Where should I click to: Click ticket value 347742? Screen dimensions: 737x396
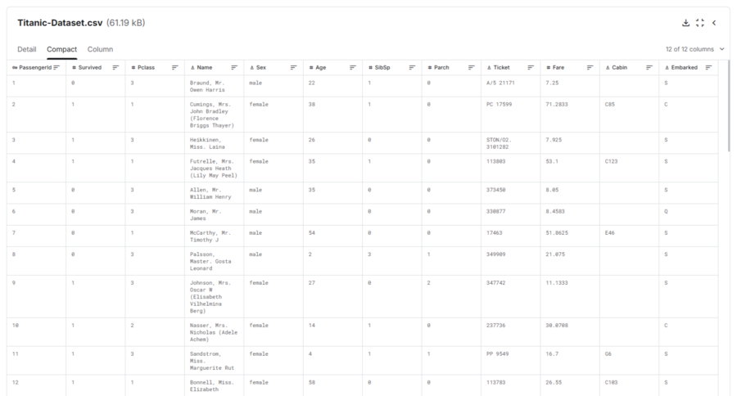(x=496, y=283)
